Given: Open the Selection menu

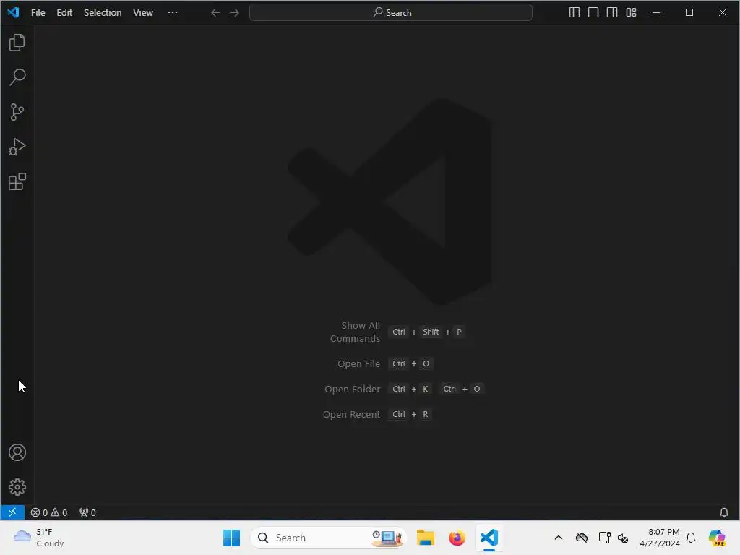Looking at the screenshot, I should (103, 13).
